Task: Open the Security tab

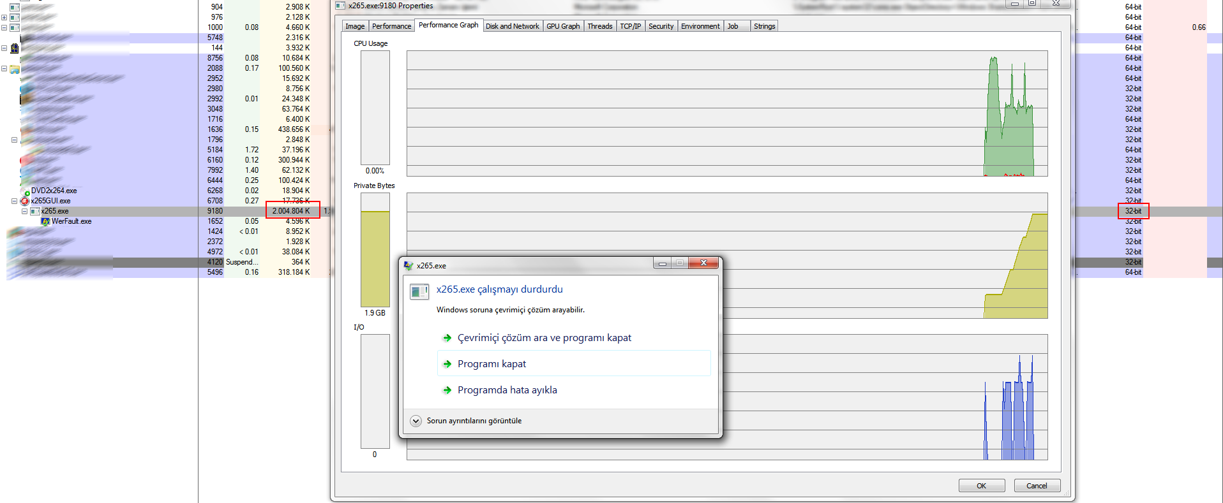Action: click(x=661, y=26)
